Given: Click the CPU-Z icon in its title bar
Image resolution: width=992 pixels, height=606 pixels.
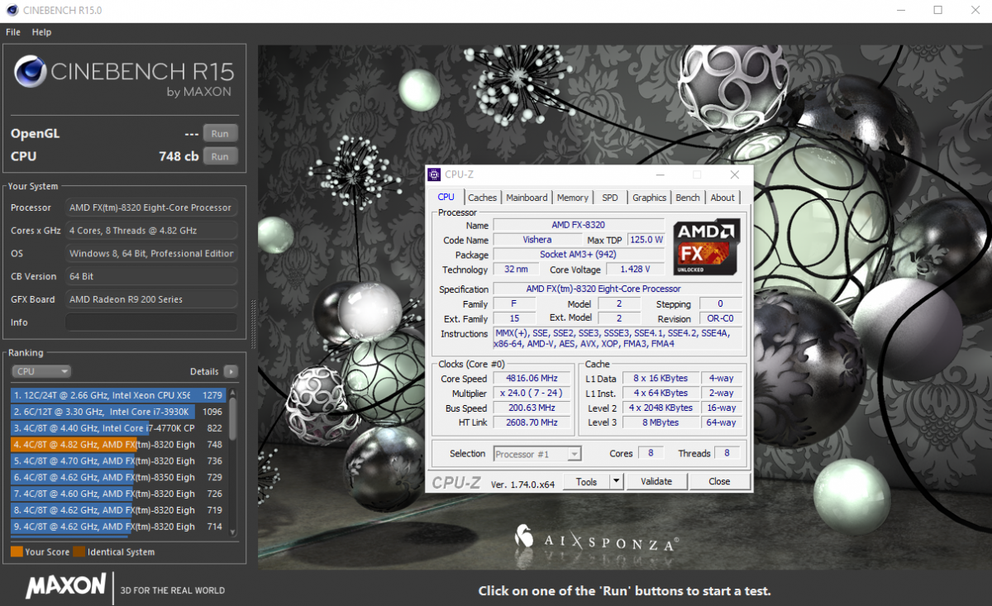Looking at the screenshot, I should coord(434,174).
